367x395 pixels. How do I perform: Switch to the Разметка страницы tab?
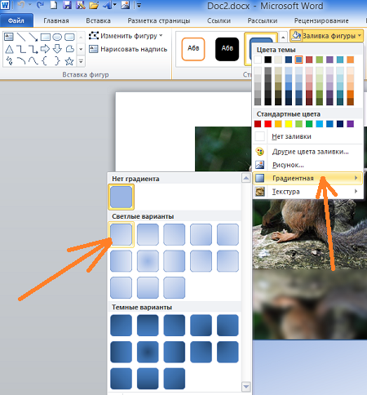click(x=159, y=20)
